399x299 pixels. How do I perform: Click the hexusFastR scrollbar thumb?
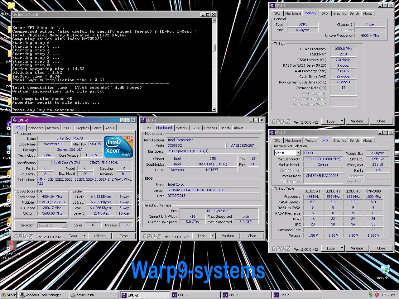(214, 48)
